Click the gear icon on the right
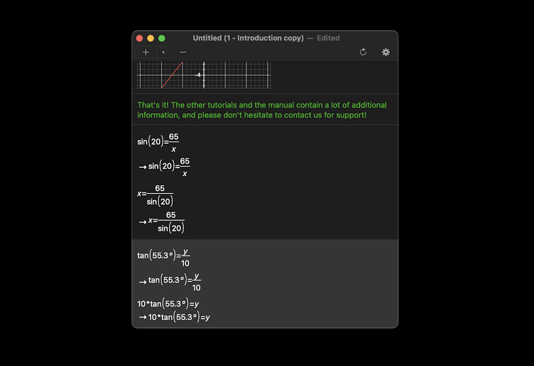 pyautogui.click(x=386, y=52)
